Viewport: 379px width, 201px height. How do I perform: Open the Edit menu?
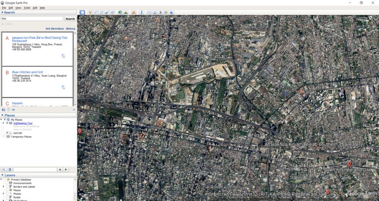coord(11,8)
